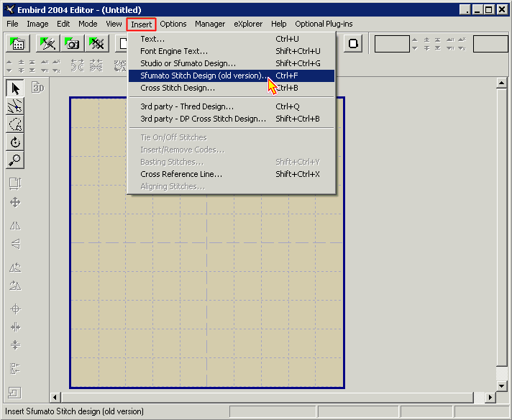Click the four-way move arrows icon
512x420 pixels.
click(15, 202)
